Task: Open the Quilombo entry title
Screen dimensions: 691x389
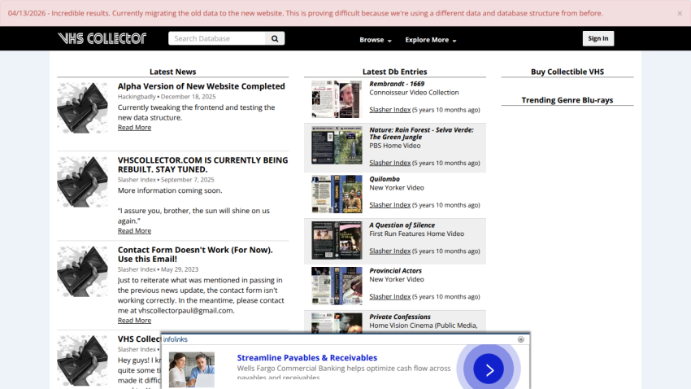Action: [385, 179]
